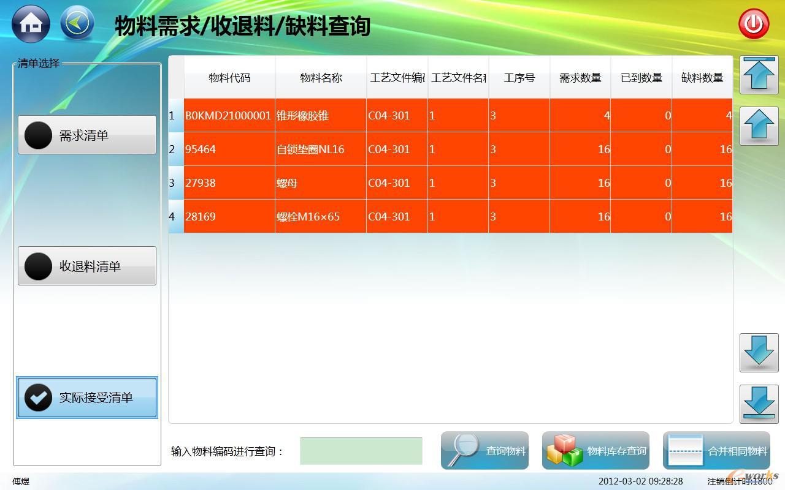Click the 工艺文件编号 column header
Image resolution: width=785 pixels, height=490 pixels.
pyautogui.click(x=396, y=78)
